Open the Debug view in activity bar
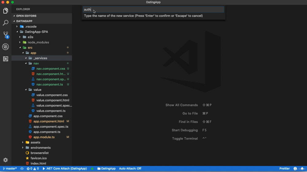 [x=6, y=47]
